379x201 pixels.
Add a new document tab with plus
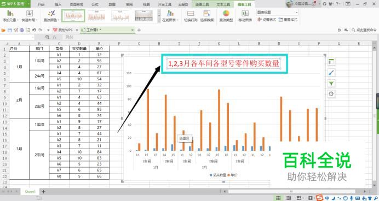[139, 30]
